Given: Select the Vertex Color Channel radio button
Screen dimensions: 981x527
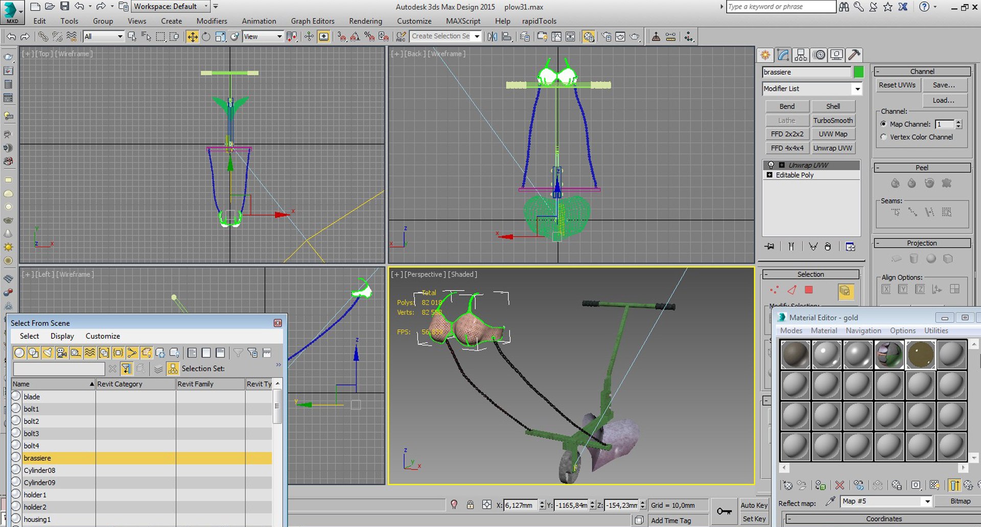Looking at the screenshot, I should click(x=883, y=137).
